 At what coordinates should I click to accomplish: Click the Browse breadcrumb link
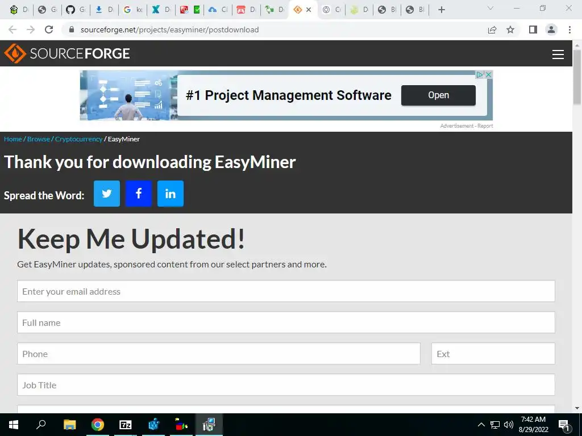tap(39, 139)
